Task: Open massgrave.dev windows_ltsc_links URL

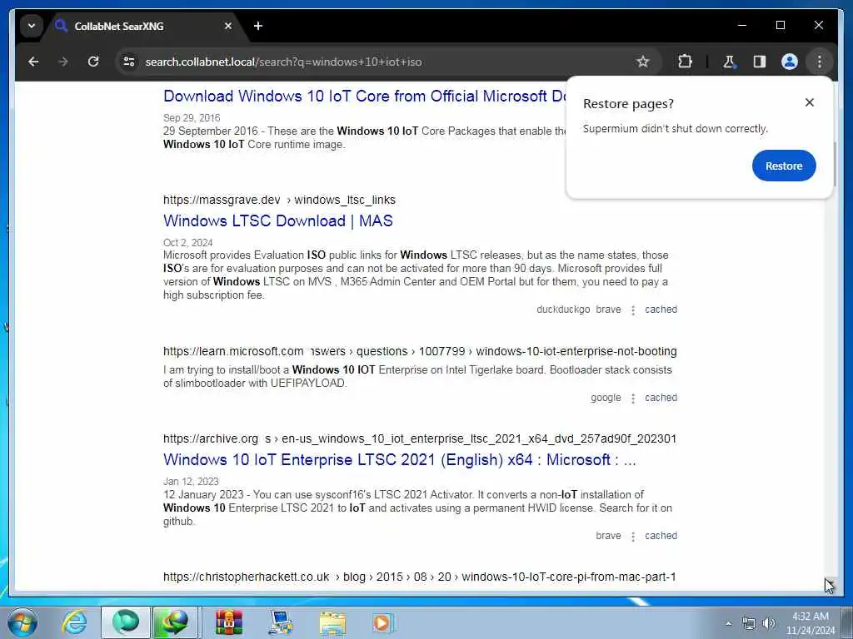Action: 279,200
